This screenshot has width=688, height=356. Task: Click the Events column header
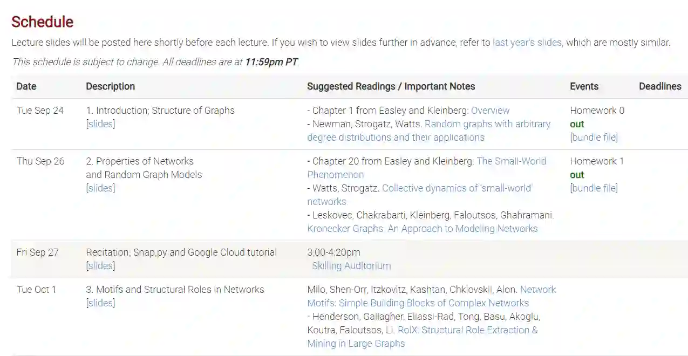pyautogui.click(x=584, y=86)
